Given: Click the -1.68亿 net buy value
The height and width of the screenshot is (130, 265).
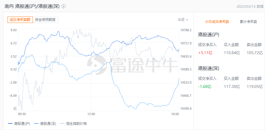Looking at the screenshot, I should click(205, 86).
